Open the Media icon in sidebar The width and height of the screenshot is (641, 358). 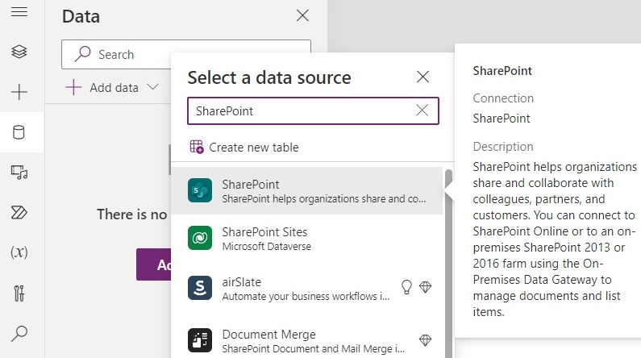19,172
